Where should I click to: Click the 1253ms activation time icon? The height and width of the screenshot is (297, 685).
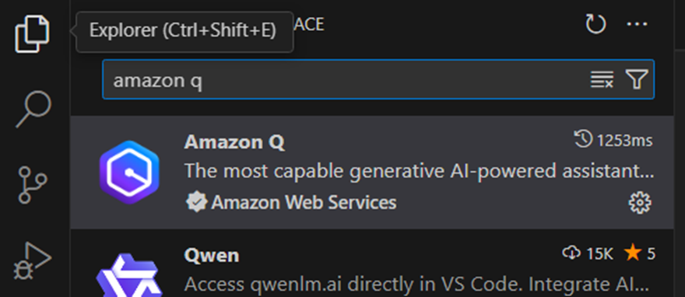click(x=583, y=140)
